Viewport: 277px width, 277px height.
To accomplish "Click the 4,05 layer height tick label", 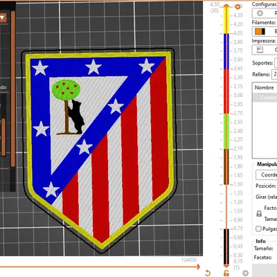I will click(238, 33).
